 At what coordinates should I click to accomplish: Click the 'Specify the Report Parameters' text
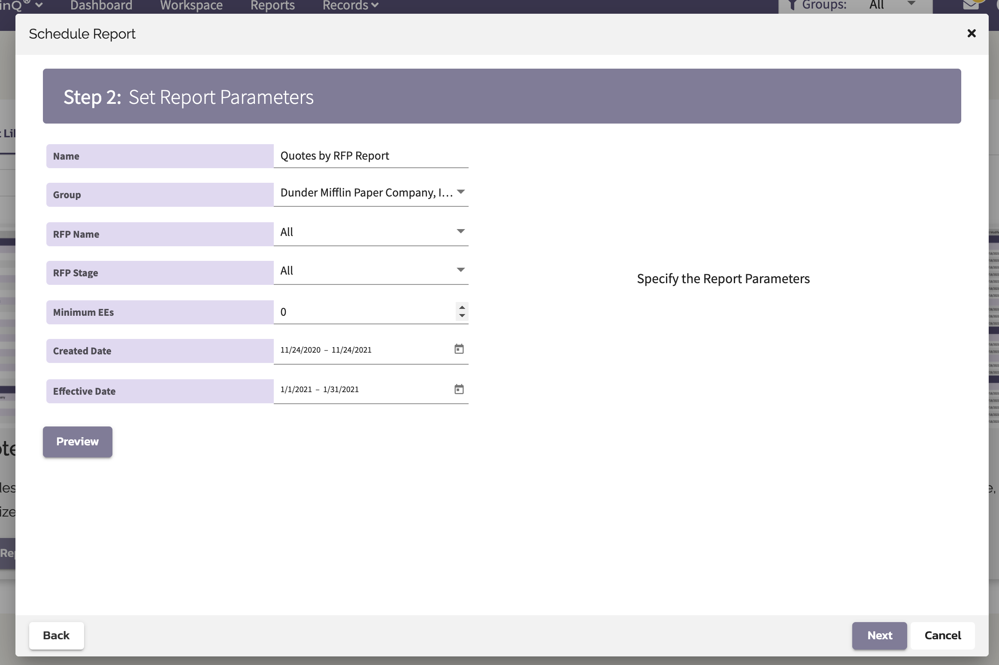pos(723,279)
